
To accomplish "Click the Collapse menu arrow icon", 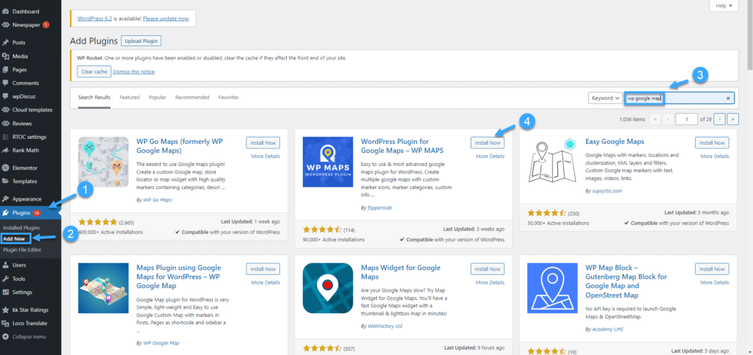I will (x=6, y=337).
